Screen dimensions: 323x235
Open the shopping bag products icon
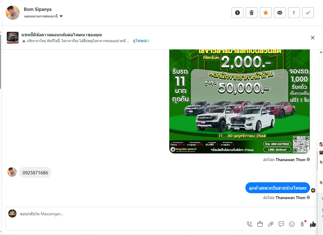260,224
